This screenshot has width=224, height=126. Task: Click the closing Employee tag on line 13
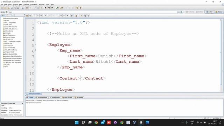61,90
